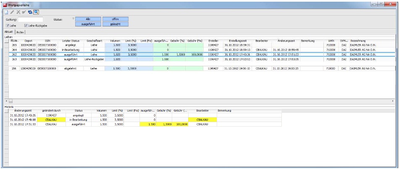Open the Archiv tab
Image resolution: width=399 pixels, height=169 pixels.
pos(20,32)
